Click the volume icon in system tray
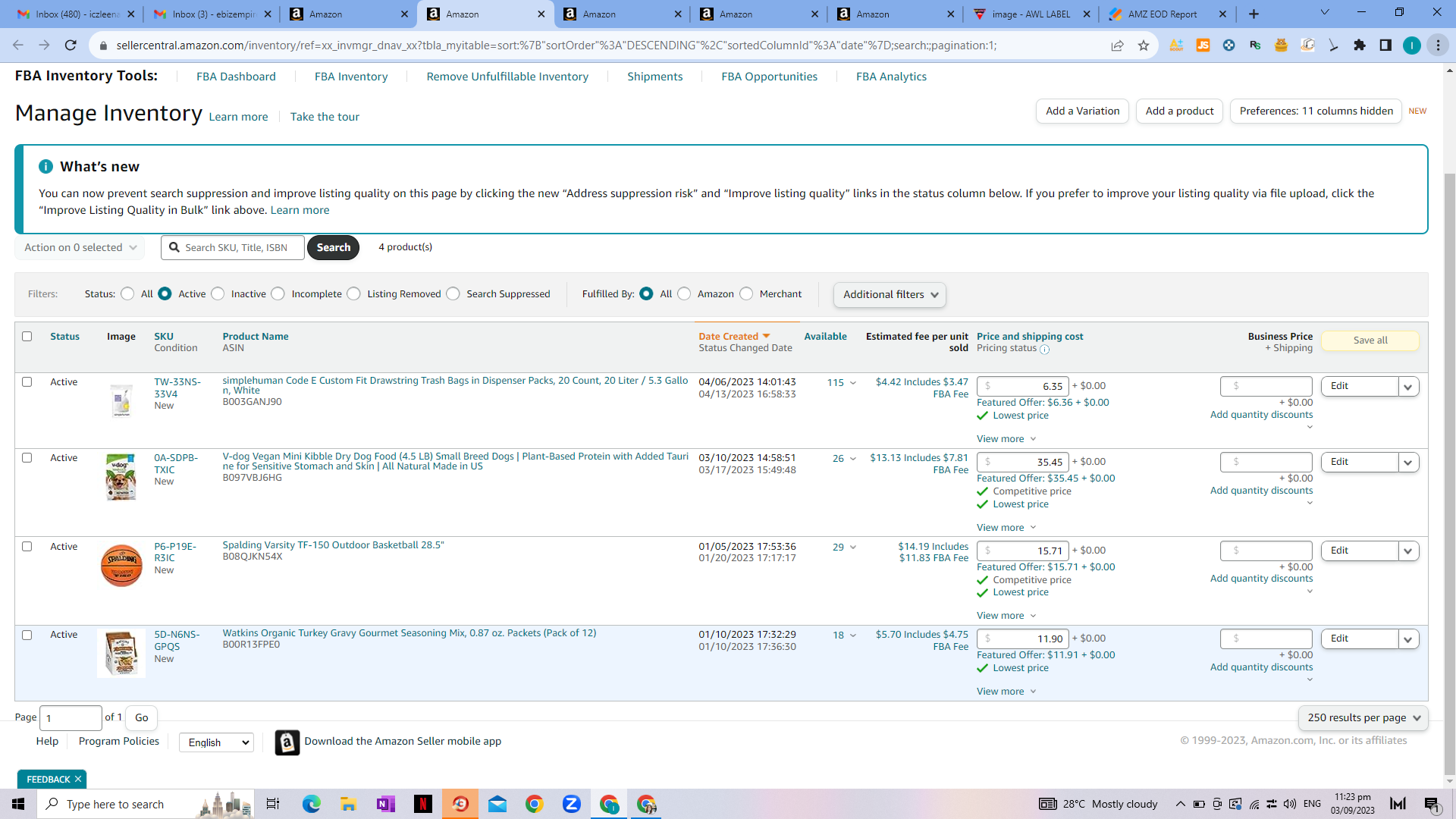Viewport: 1456px width, 819px height. (x=1289, y=804)
